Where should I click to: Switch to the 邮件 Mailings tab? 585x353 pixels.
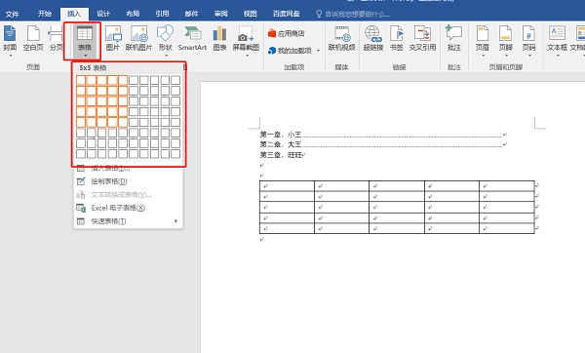[x=191, y=14]
